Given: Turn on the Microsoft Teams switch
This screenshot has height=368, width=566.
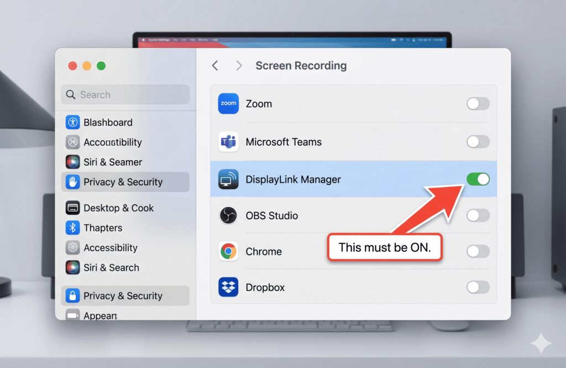Looking at the screenshot, I should pos(478,142).
